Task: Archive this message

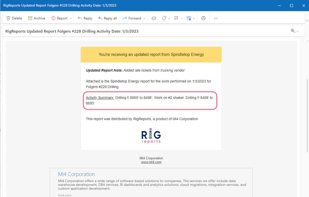Action: tap(36, 18)
